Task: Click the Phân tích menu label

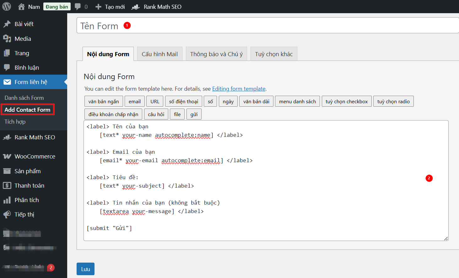Action: (27, 200)
